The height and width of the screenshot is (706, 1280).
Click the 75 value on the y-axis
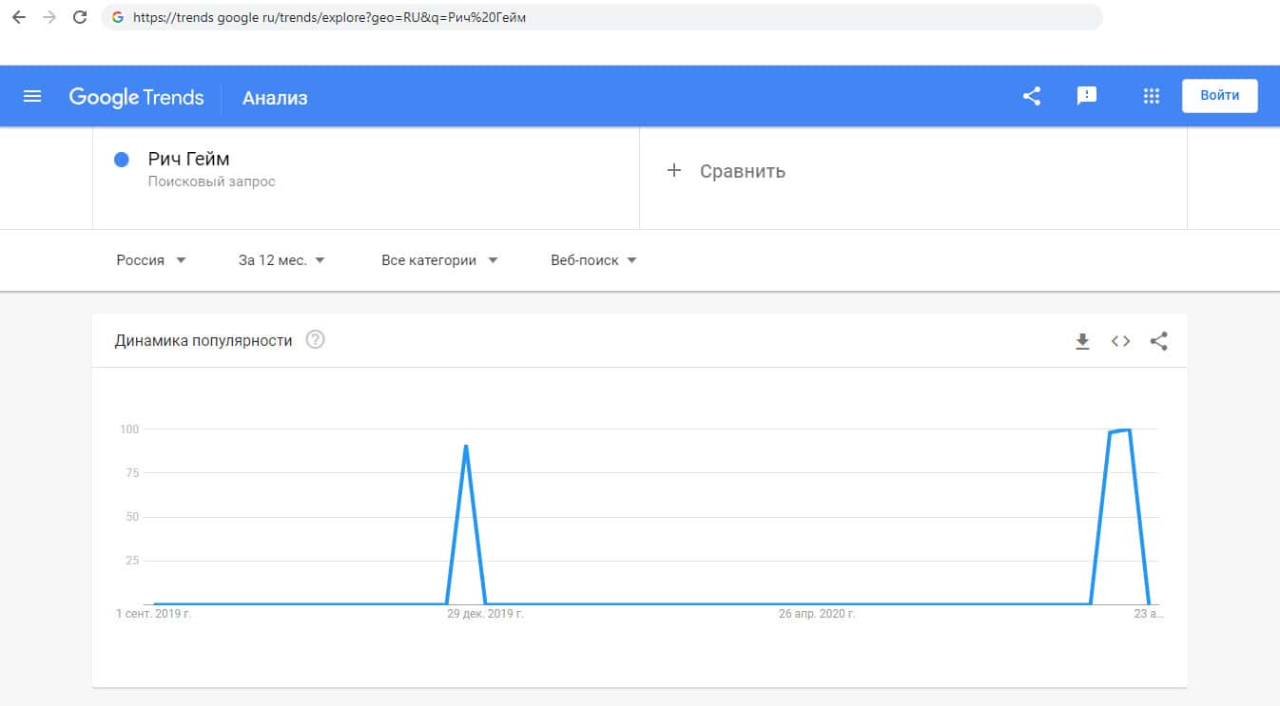pyautogui.click(x=131, y=473)
